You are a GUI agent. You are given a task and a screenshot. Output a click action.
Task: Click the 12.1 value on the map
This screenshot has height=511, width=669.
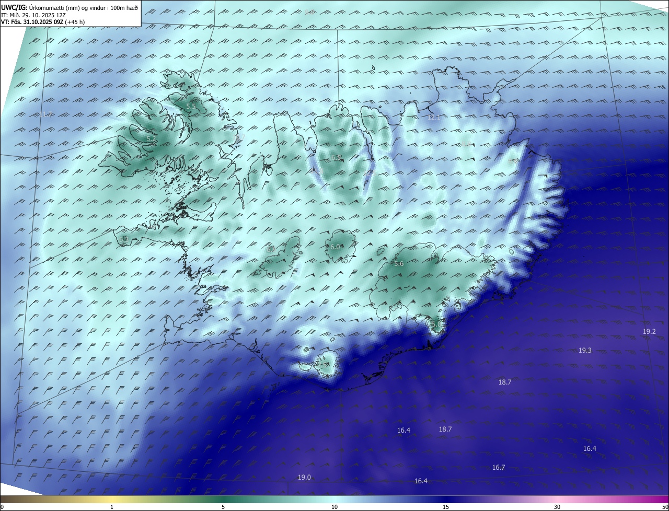434,118
